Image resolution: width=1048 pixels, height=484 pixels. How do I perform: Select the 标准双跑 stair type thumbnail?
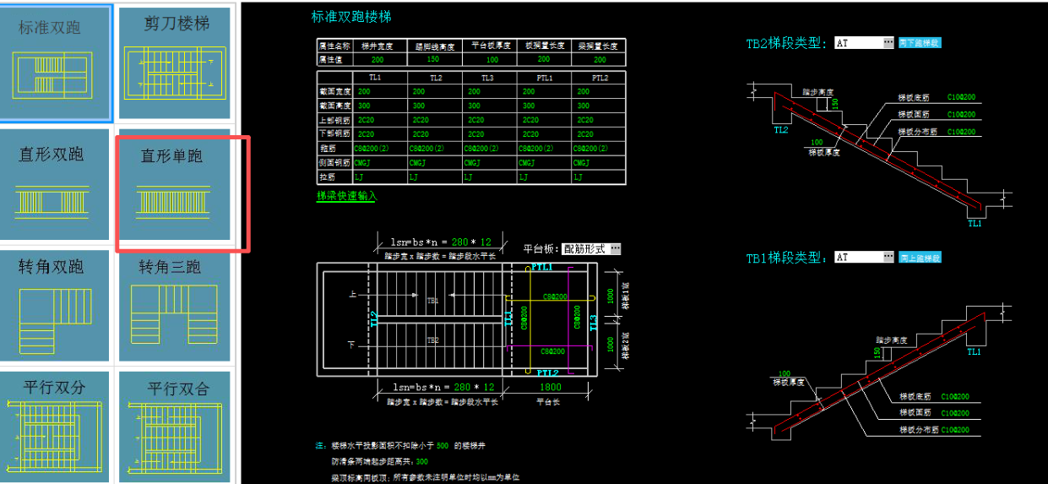pyautogui.click(x=56, y=62)
